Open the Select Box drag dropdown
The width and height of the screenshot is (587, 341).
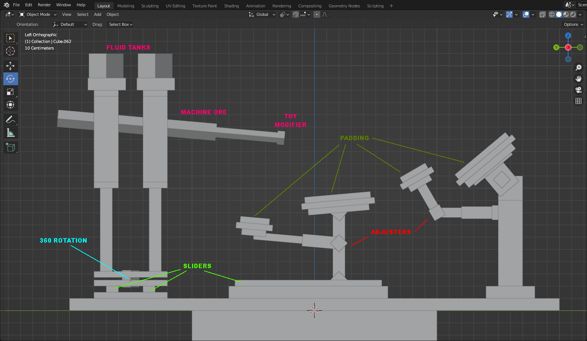[x=121, y=24]
